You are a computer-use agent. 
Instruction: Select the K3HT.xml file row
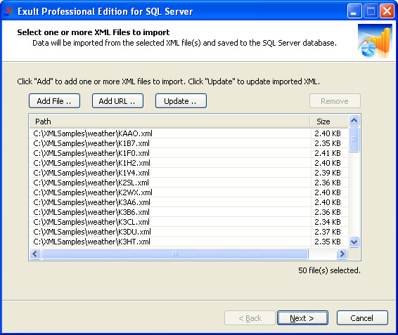click(x=189, y=242)
